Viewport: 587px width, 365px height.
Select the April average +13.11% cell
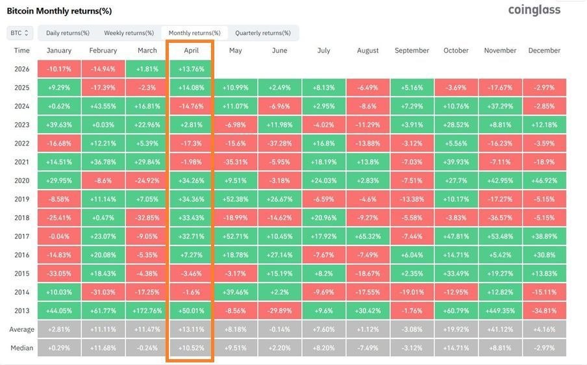pyautogui.click(x=191, y=329)
